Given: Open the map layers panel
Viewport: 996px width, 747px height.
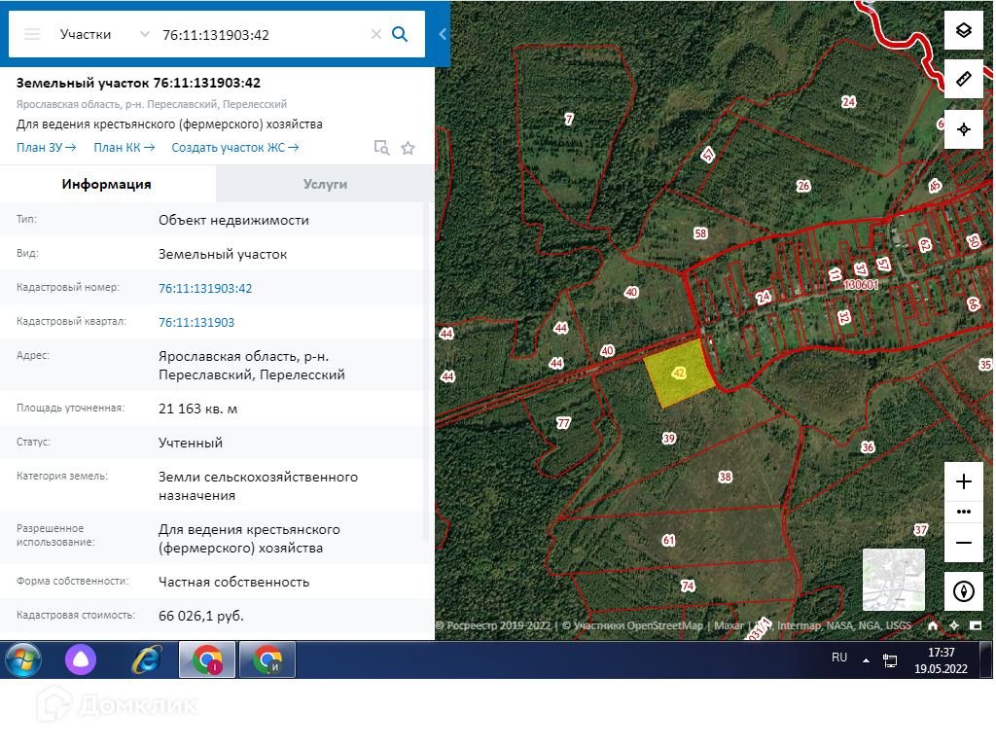Looking at the screenshot, I should click(x=964, y=29).
